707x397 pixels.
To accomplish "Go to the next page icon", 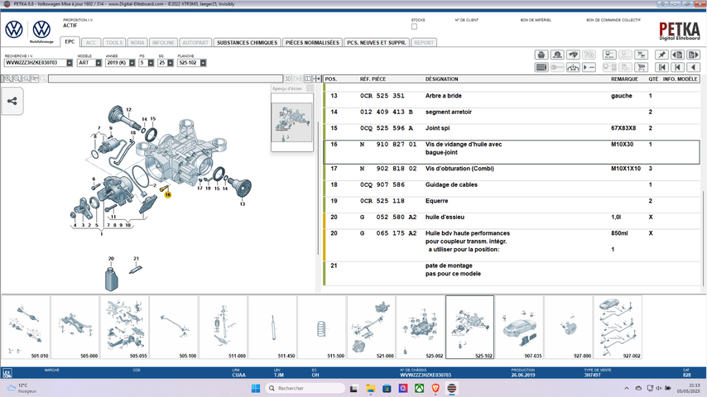I will coord(693,55).
